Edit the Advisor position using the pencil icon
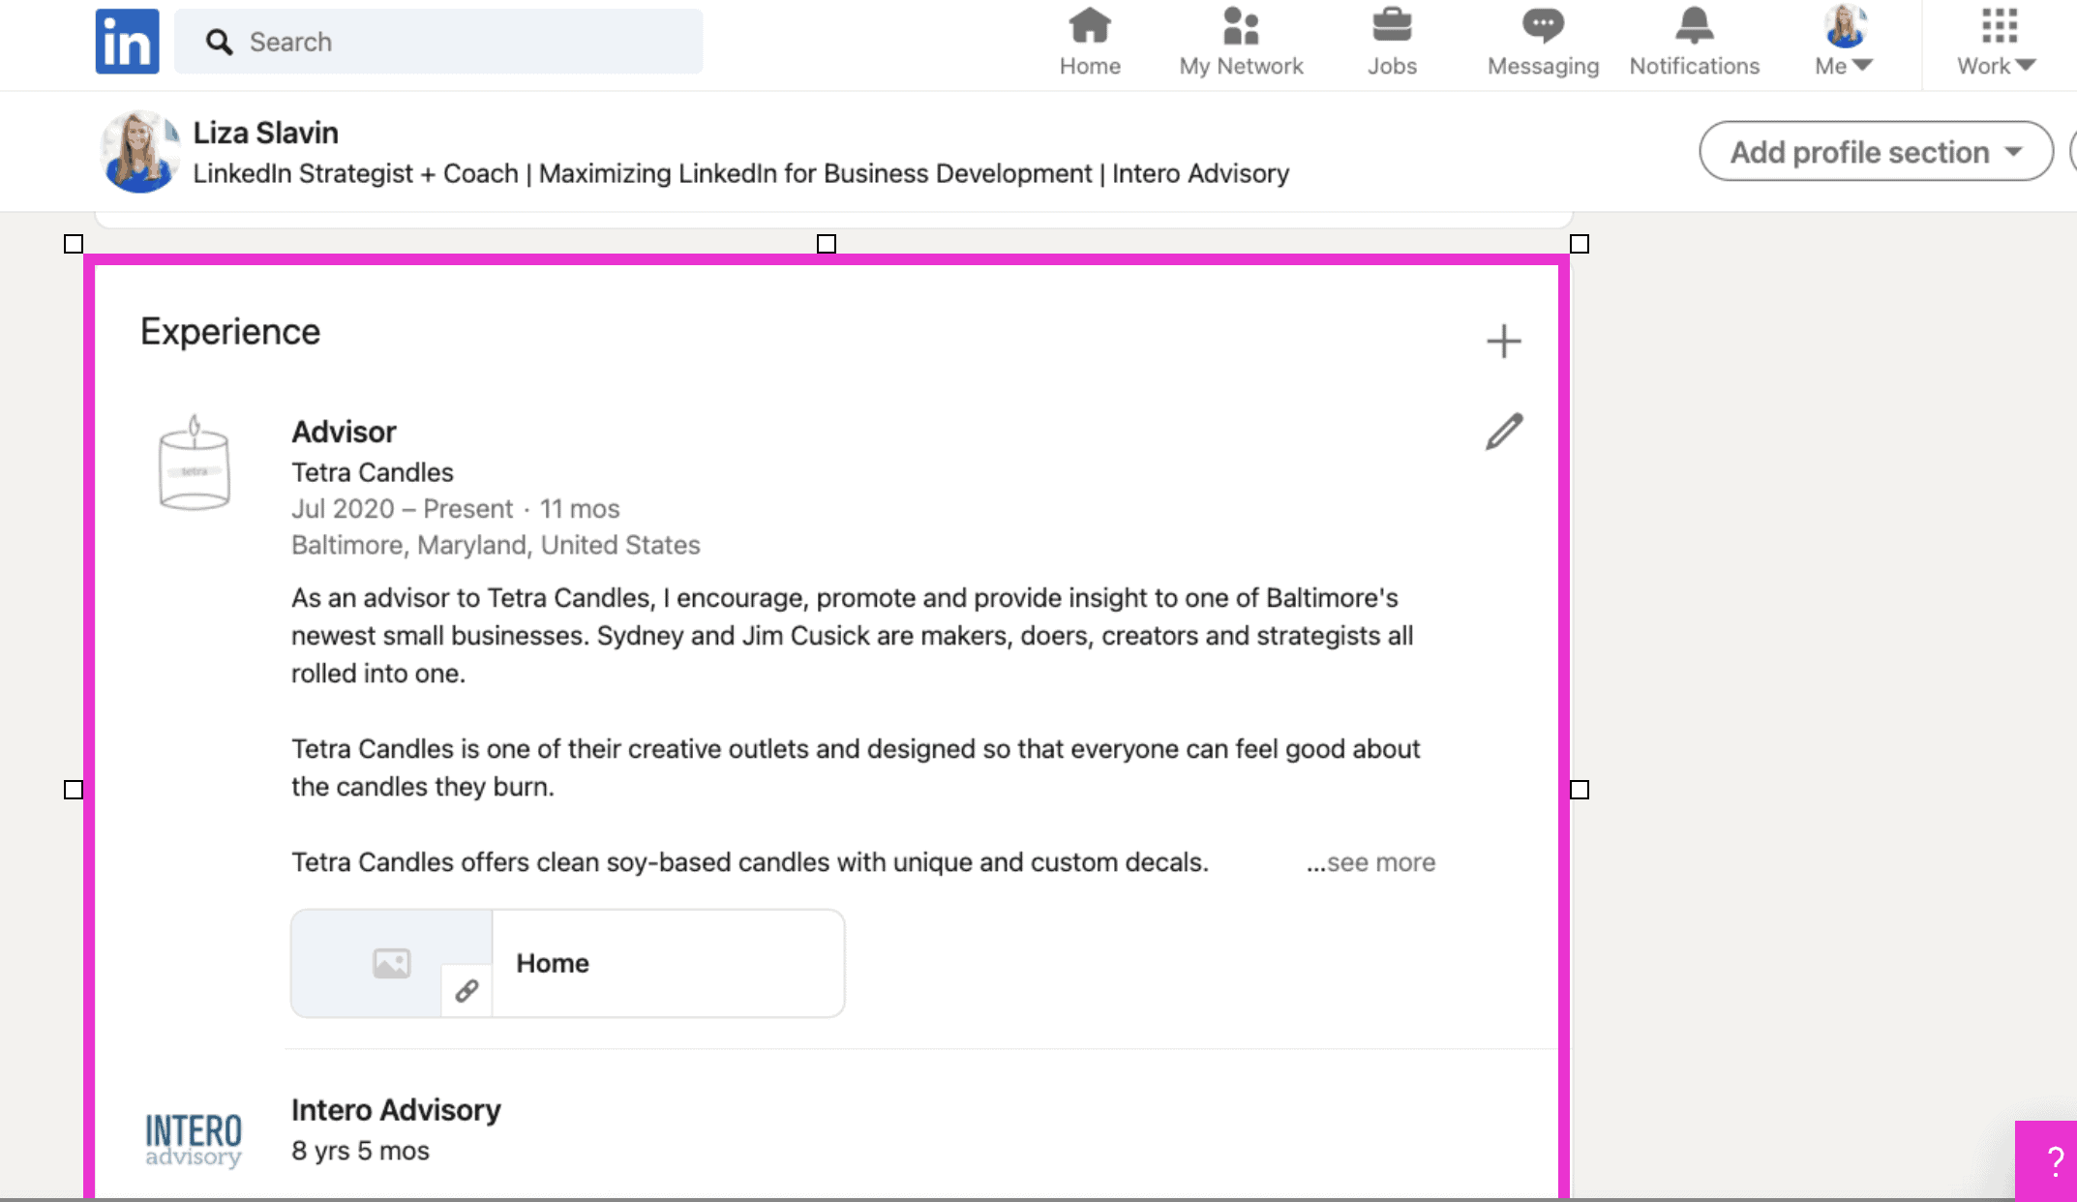This screenshot has width=2077, height=1202. 1503,432
